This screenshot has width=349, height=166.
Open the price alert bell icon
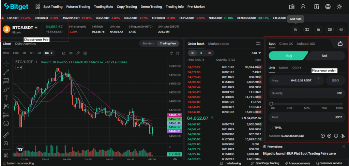pyautogui.click(x=318, y=29)
